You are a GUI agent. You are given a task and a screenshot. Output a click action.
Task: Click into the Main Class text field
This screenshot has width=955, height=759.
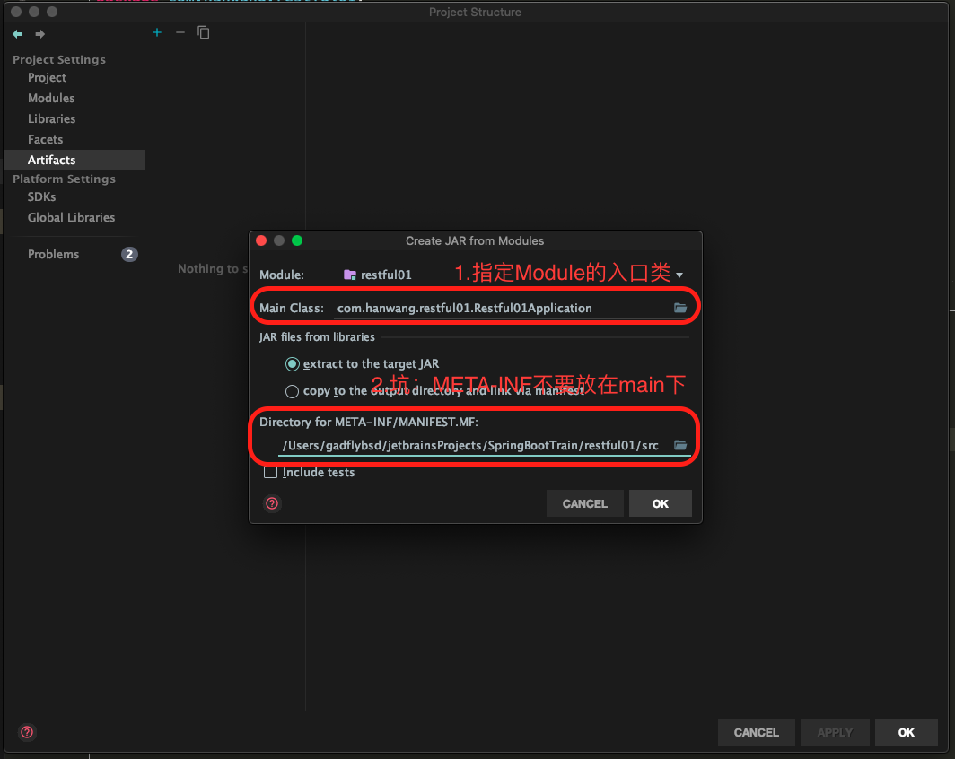pyautogui.click(x=498, y=308)
